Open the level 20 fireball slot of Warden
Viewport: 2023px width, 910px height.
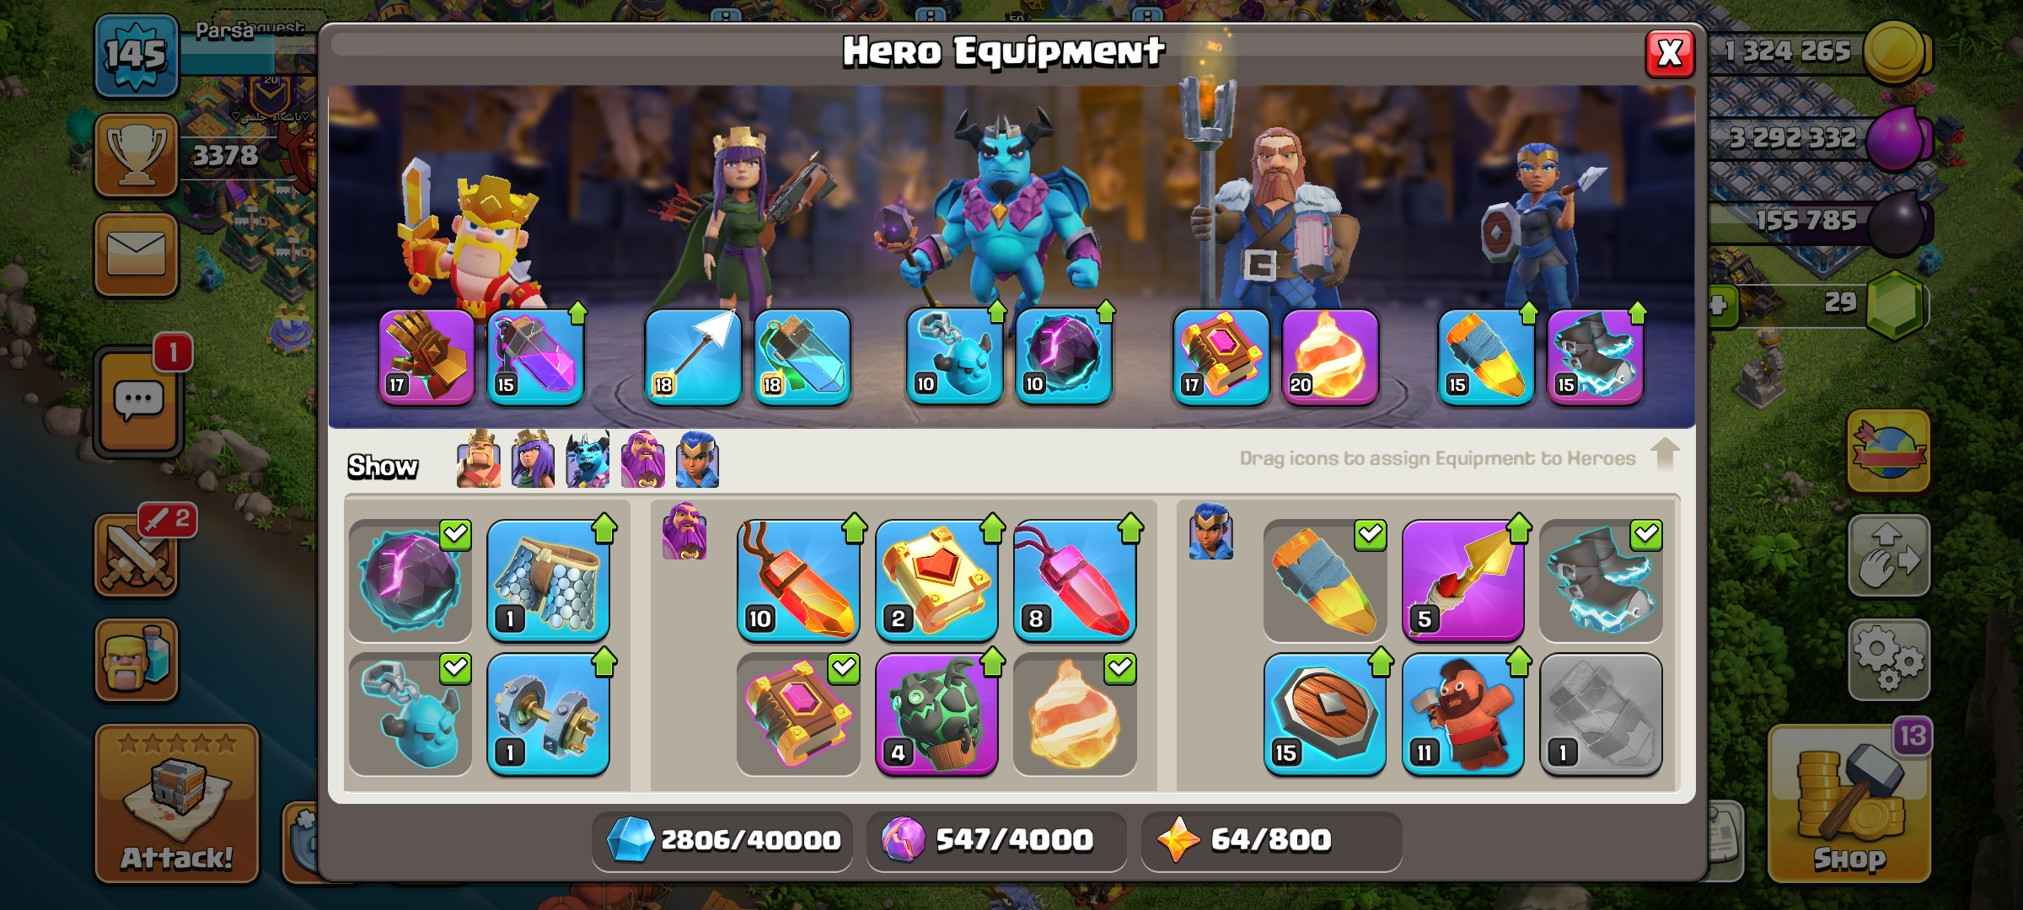tap(1330, 357)
